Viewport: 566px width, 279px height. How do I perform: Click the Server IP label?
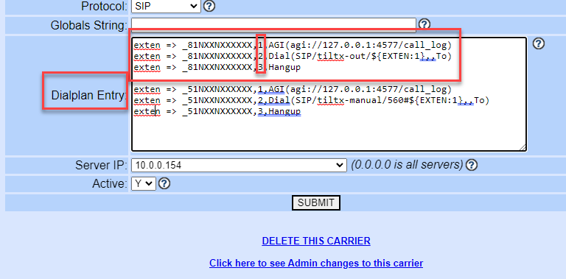(x=102, y=166)
